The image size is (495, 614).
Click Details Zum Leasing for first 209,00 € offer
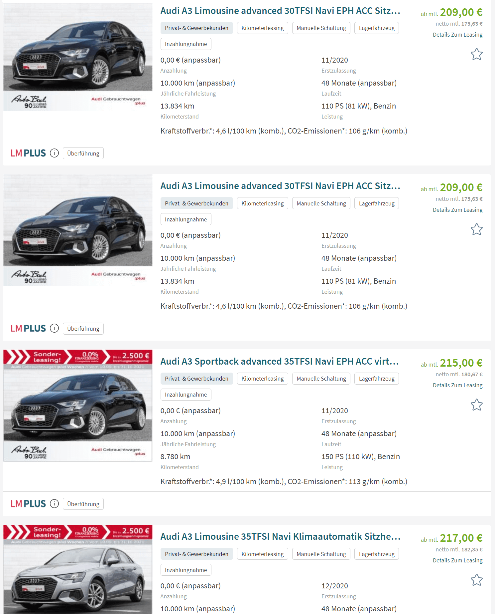pos(457,35)
